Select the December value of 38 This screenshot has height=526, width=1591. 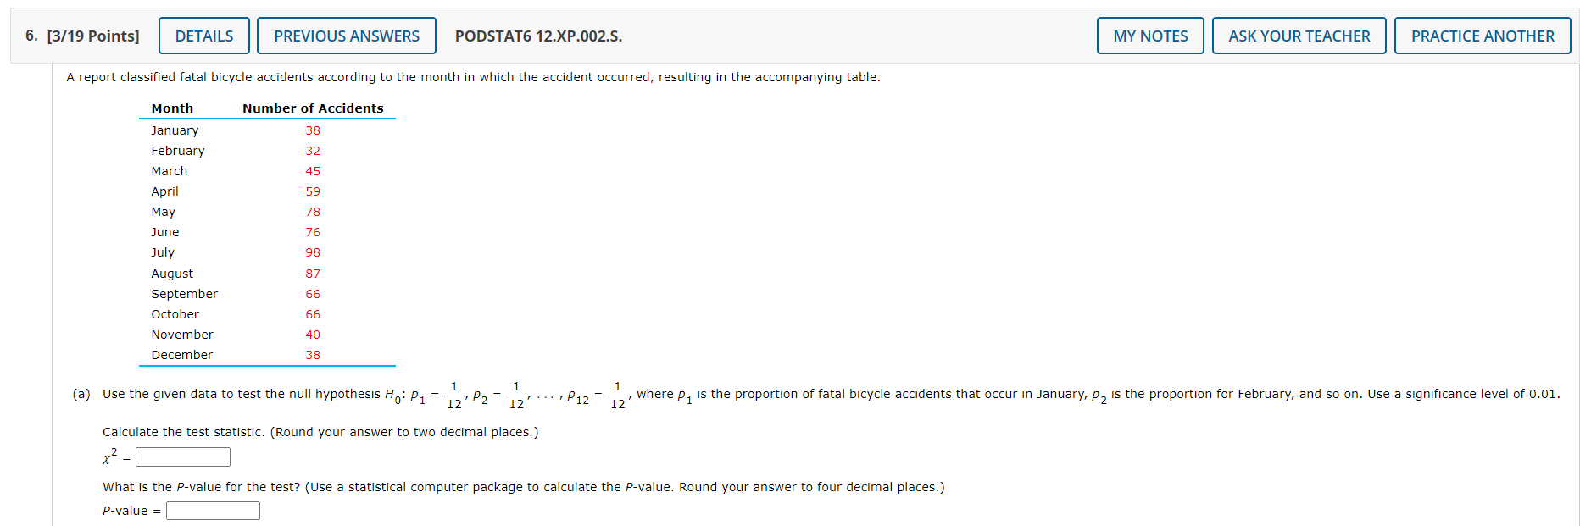(313, 355)
